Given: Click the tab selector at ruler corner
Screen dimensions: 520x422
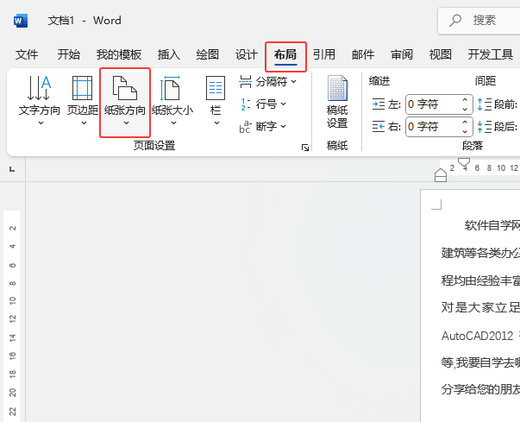Looking at the screenshot, I should 12,169.
